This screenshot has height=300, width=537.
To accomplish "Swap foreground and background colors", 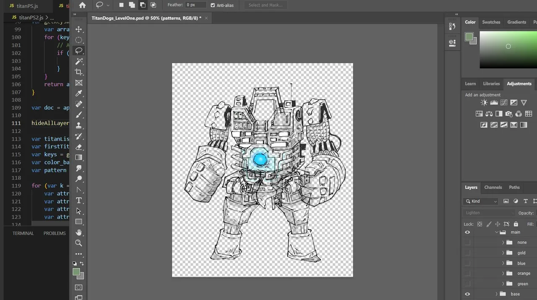I will 82,263.
